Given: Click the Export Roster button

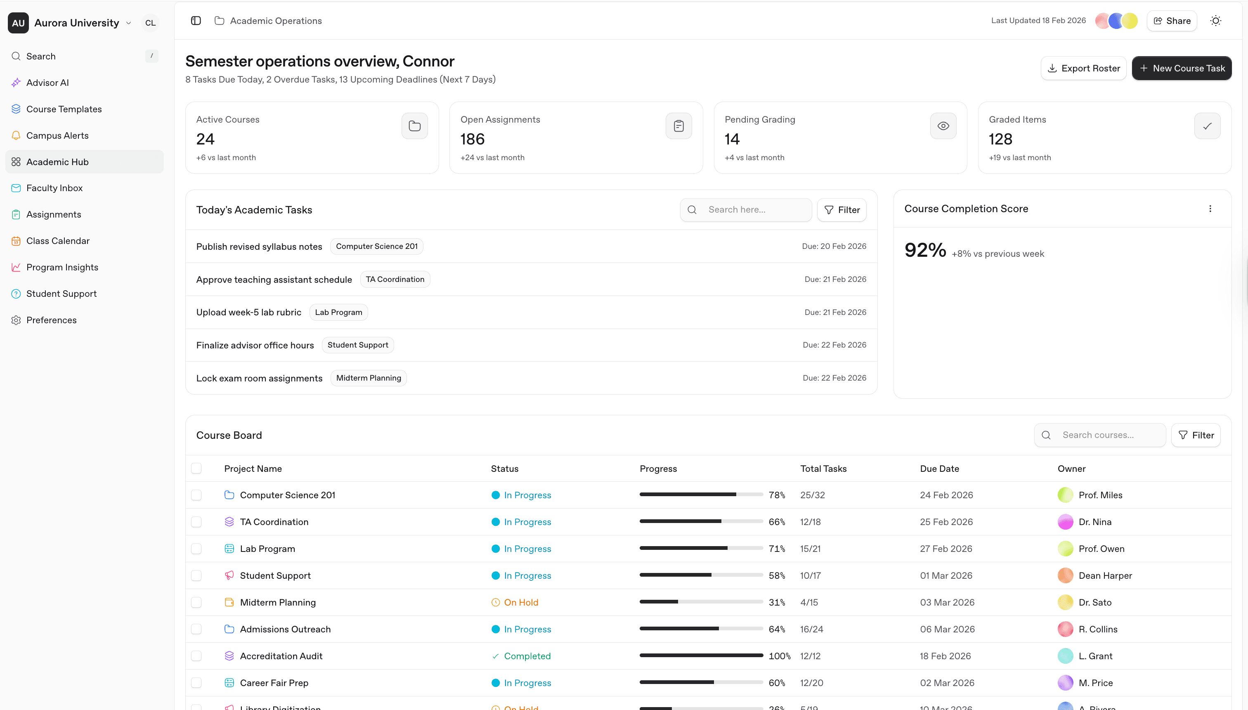Looking at the screenshot, I should click(1083, 68).
